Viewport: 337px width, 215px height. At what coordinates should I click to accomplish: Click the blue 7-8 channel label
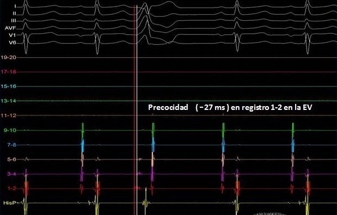pyautogui.click(x=11, y=145)
